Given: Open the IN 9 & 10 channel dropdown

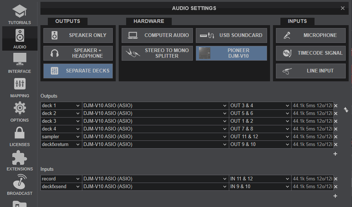Looking at the screenshot, I should (260, 187).
